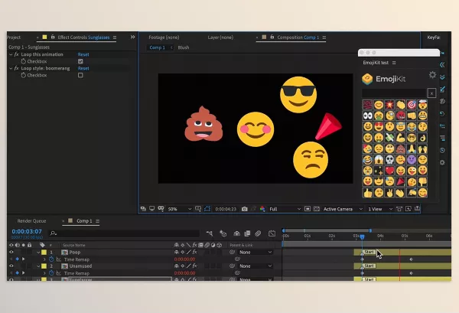Image resolution: width=459 pixels, height=313 pixels.
Task: Toggle effects fx switch on Poop layer
Action: tap(194, 252)
